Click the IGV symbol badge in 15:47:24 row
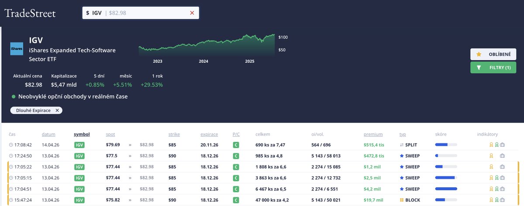The image size is (524, 206). [x=79, y=200]
